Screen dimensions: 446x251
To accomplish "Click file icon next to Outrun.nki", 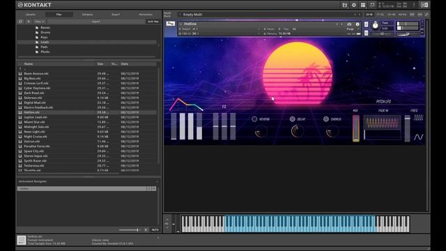I will (x=20, y=142).
